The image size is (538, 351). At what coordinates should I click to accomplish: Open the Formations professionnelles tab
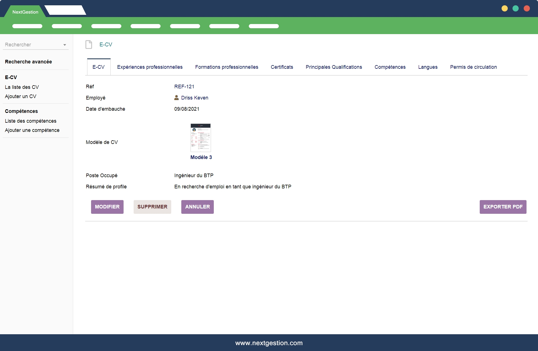(x=226, y=67)
